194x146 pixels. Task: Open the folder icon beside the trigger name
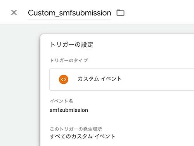pos(120,13)
